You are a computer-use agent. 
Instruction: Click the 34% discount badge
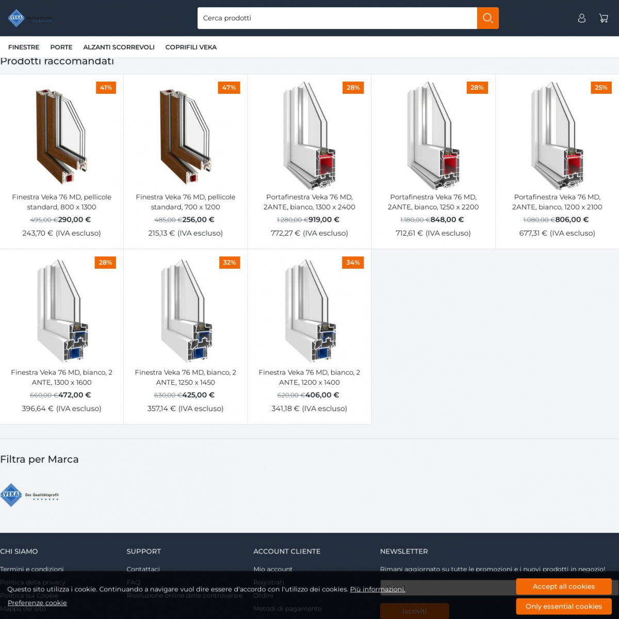353,263
